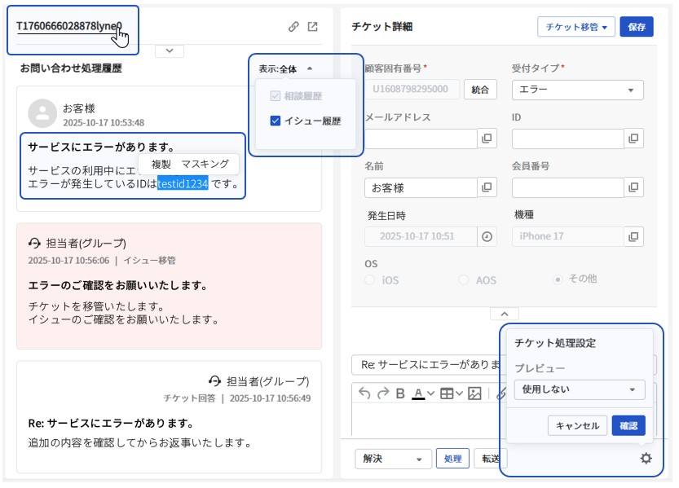Click the clock icon beside 発生日時

487,237
